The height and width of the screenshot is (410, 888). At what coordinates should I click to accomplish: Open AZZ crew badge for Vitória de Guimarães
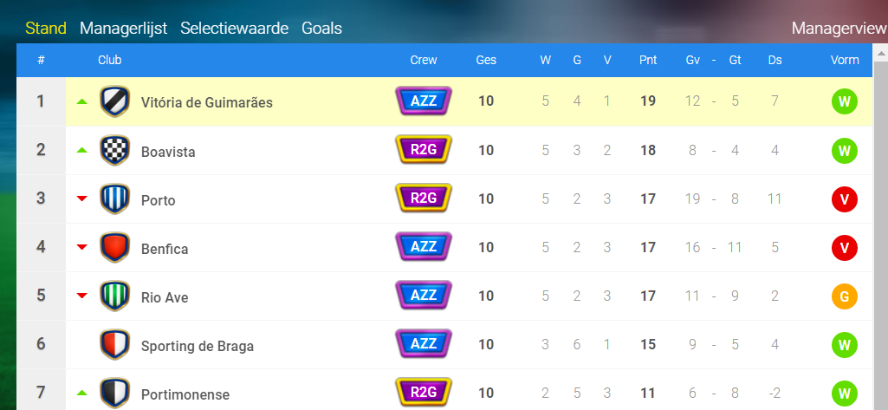(x=423, y=101)
